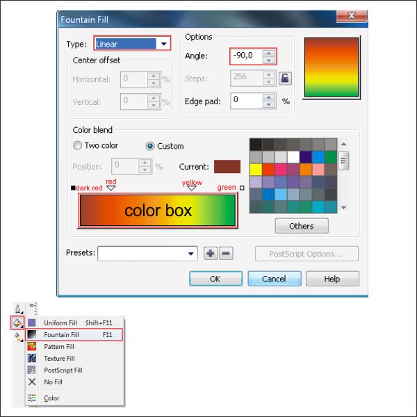Click the Others button below the palette
The image size is (417, 417).
click(301, 226)
